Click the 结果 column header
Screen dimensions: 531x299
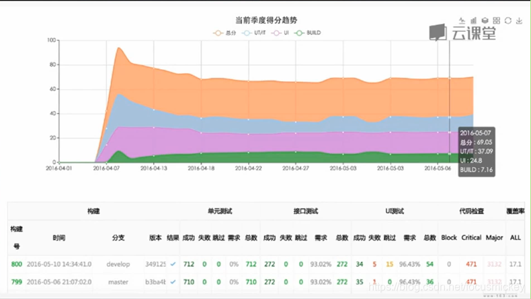[x=173, y=238]
